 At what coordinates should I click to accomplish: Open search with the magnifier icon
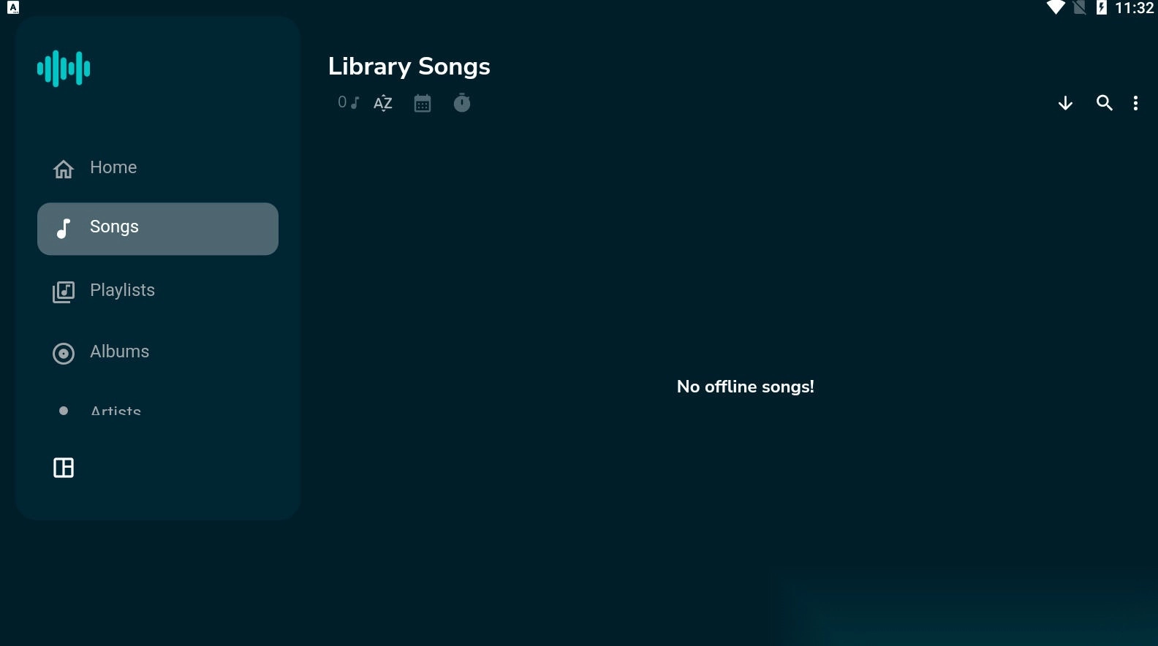tap(1104, 103)
